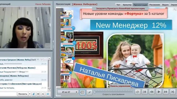Jump to the last slide
This screenshot has width=177, height=99.
[x=173, y=92]
